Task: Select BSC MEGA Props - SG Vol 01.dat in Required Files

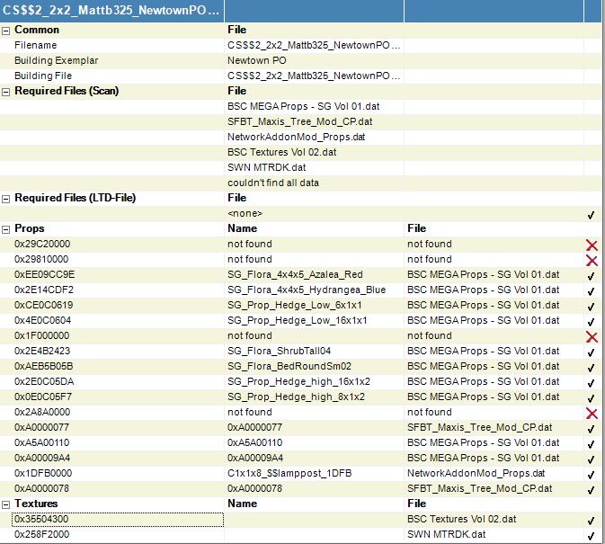Action: pyautogui.click(x=303, y=106)
